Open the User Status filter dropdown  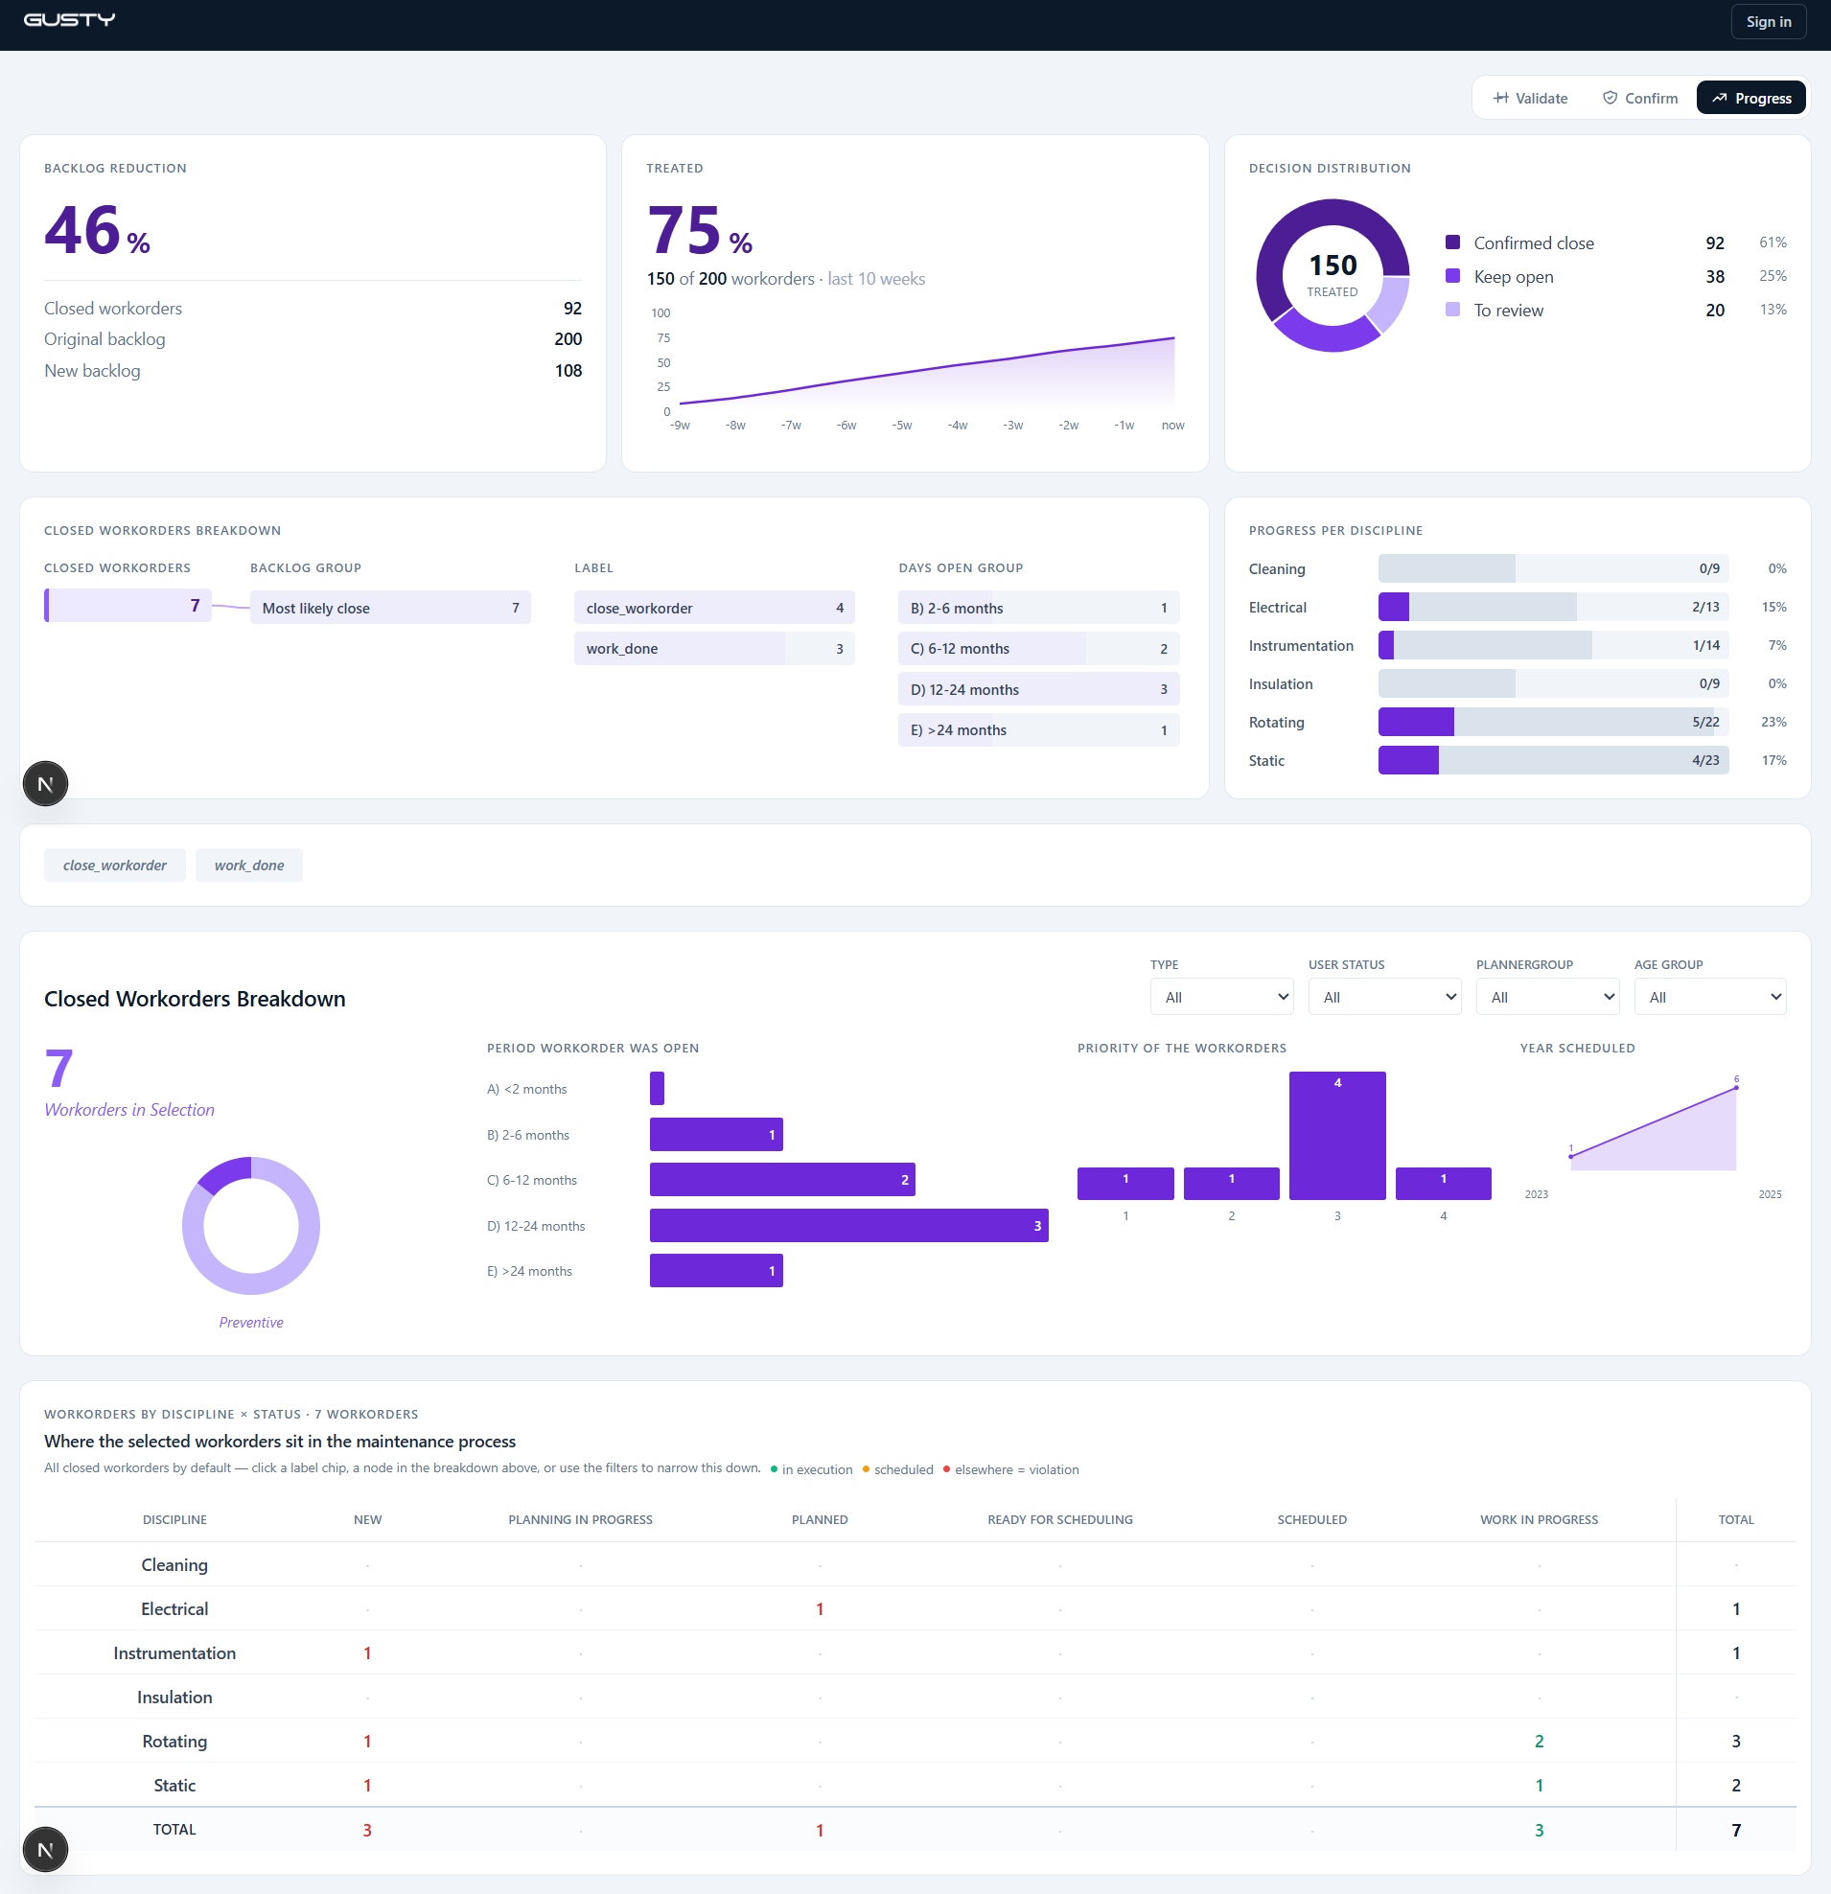pos(1384,997)
